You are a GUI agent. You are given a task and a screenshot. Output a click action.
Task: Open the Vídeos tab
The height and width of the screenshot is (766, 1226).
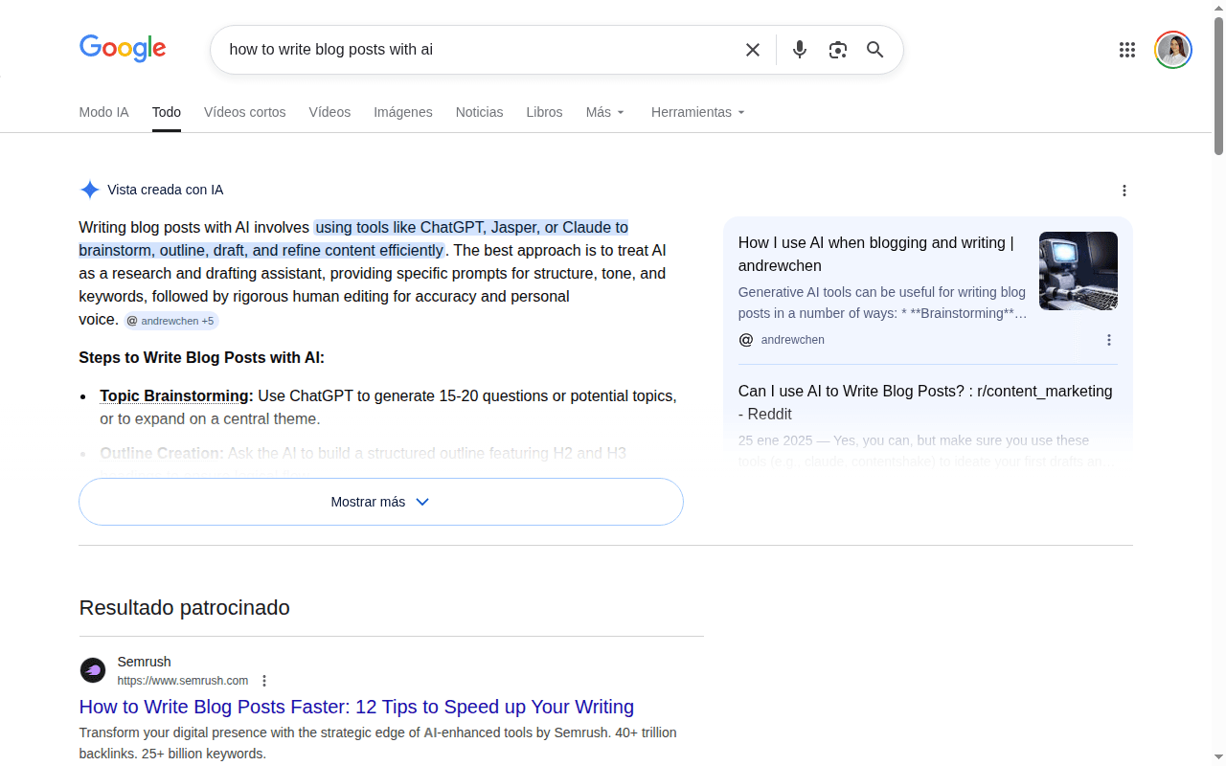pos(329,112)
